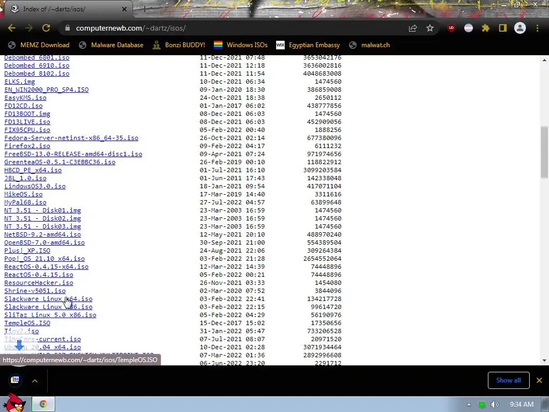Download FreeBSD-13.0-RELEASE-amd64-disc1.iso

[x=73, y=154]
